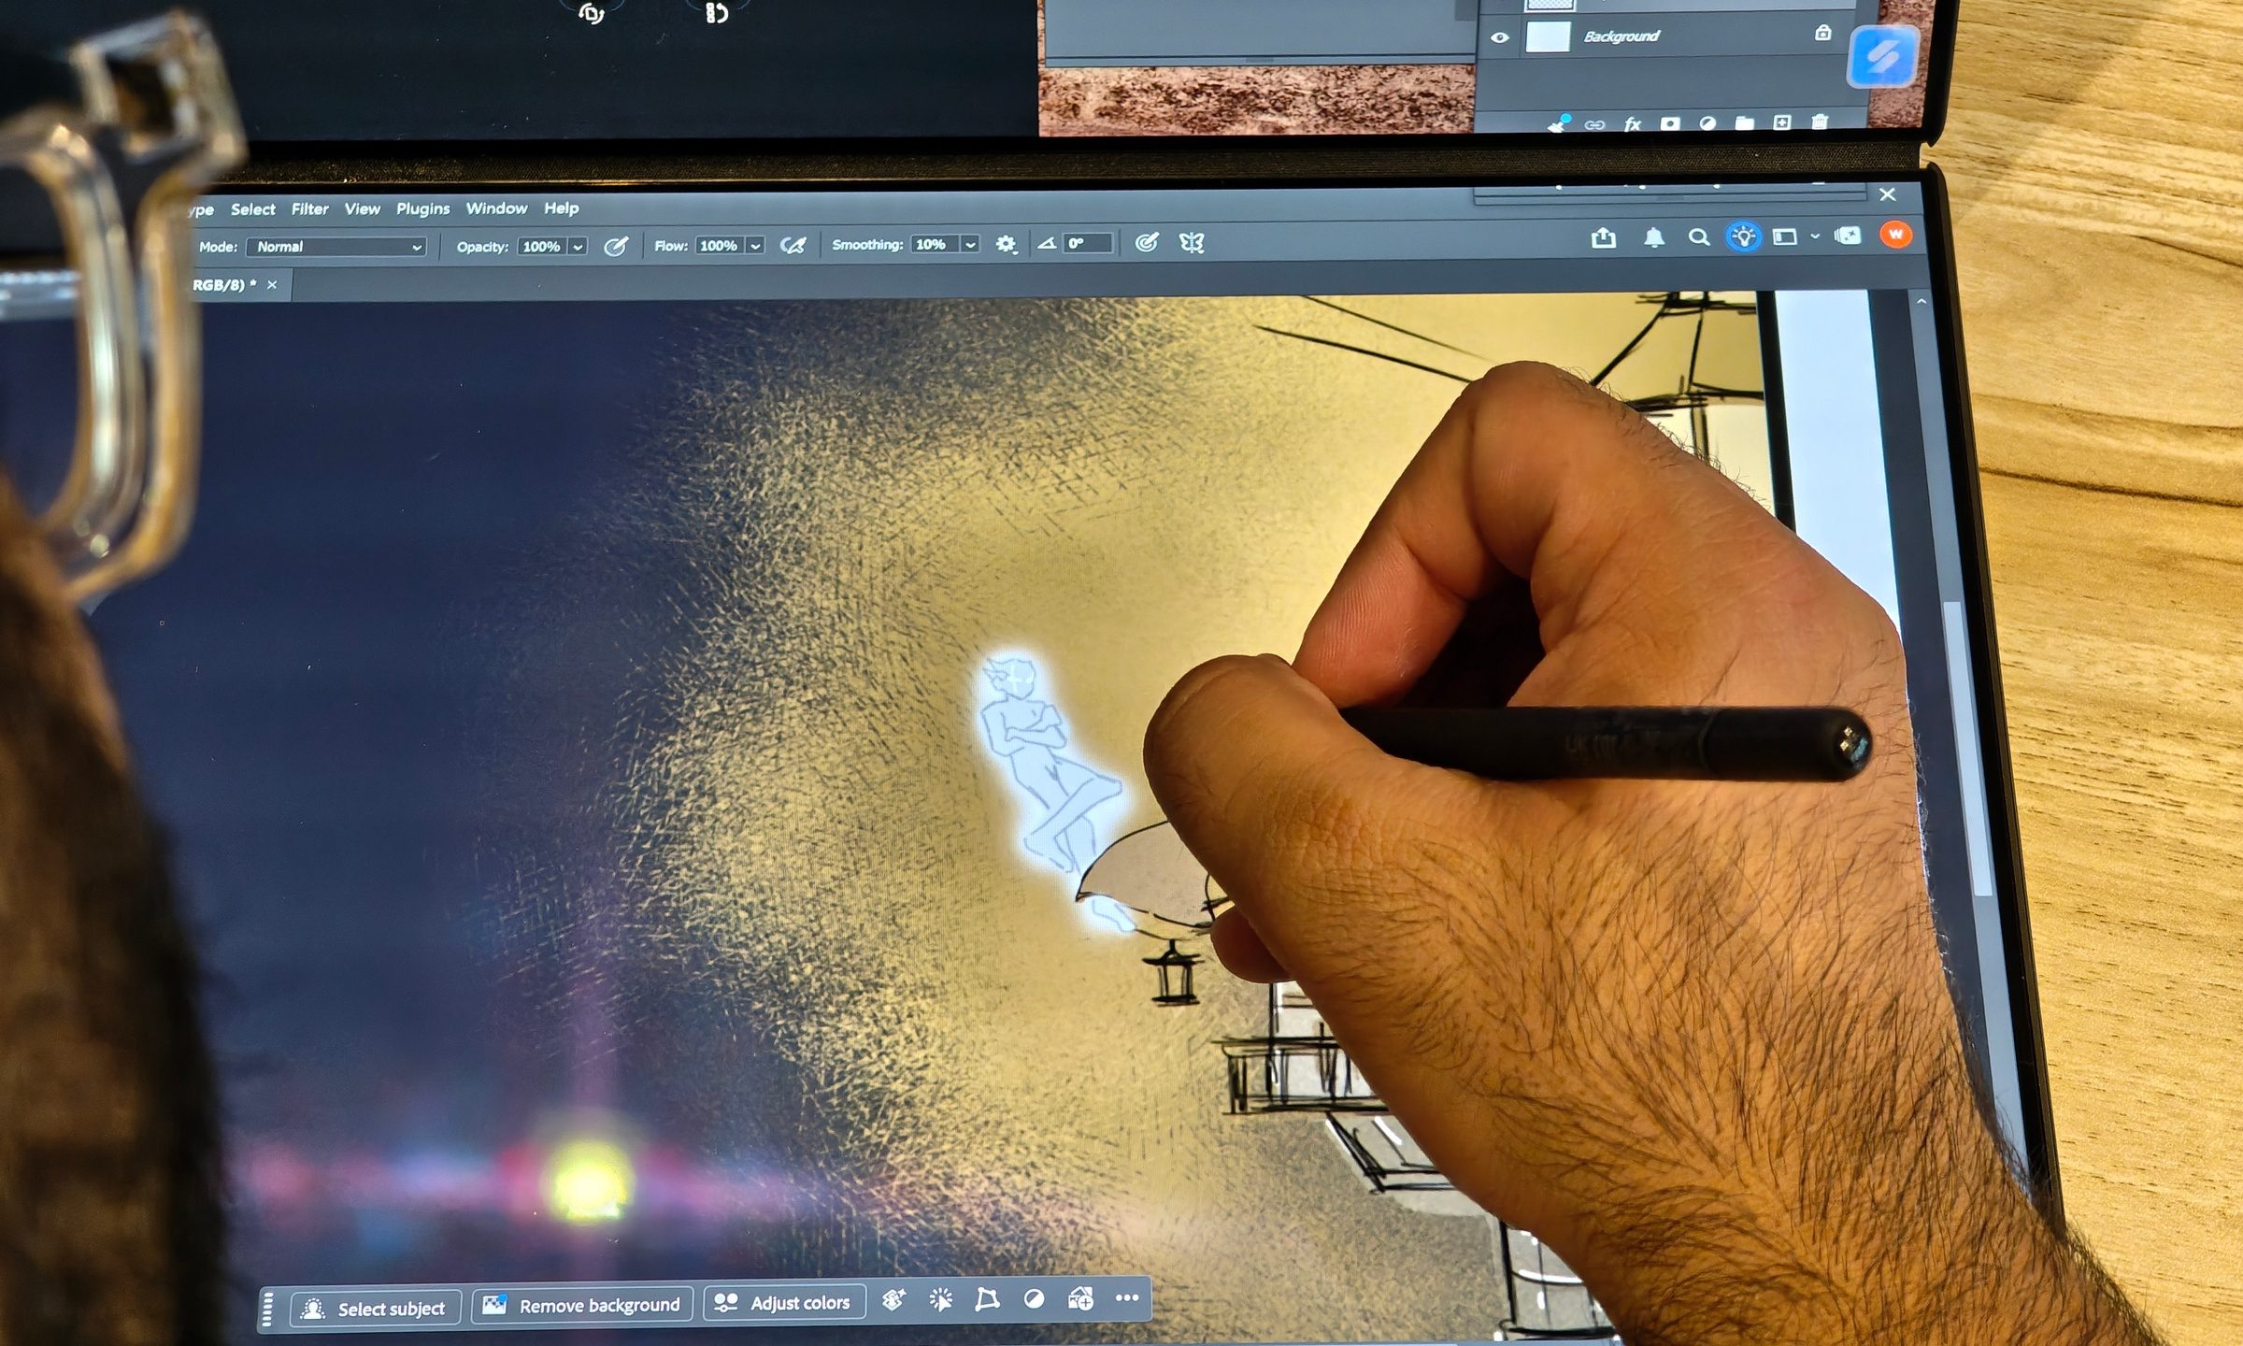Image resolution: width=2243 pixels, height=1346 pixels.
Task: Add layer mask icon in Layers panel
Action: click(1670, 123)
